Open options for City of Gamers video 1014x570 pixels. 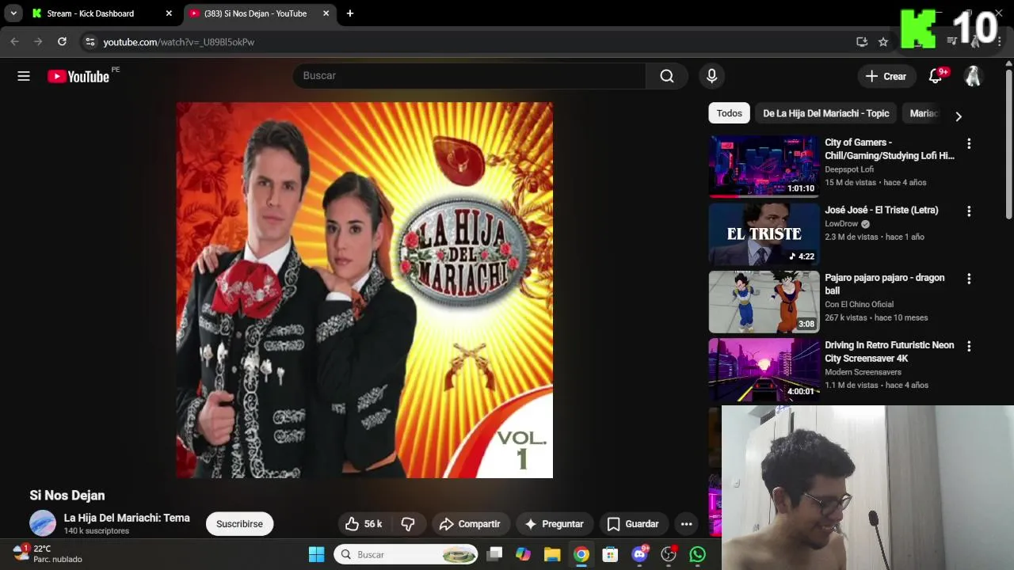969,144
